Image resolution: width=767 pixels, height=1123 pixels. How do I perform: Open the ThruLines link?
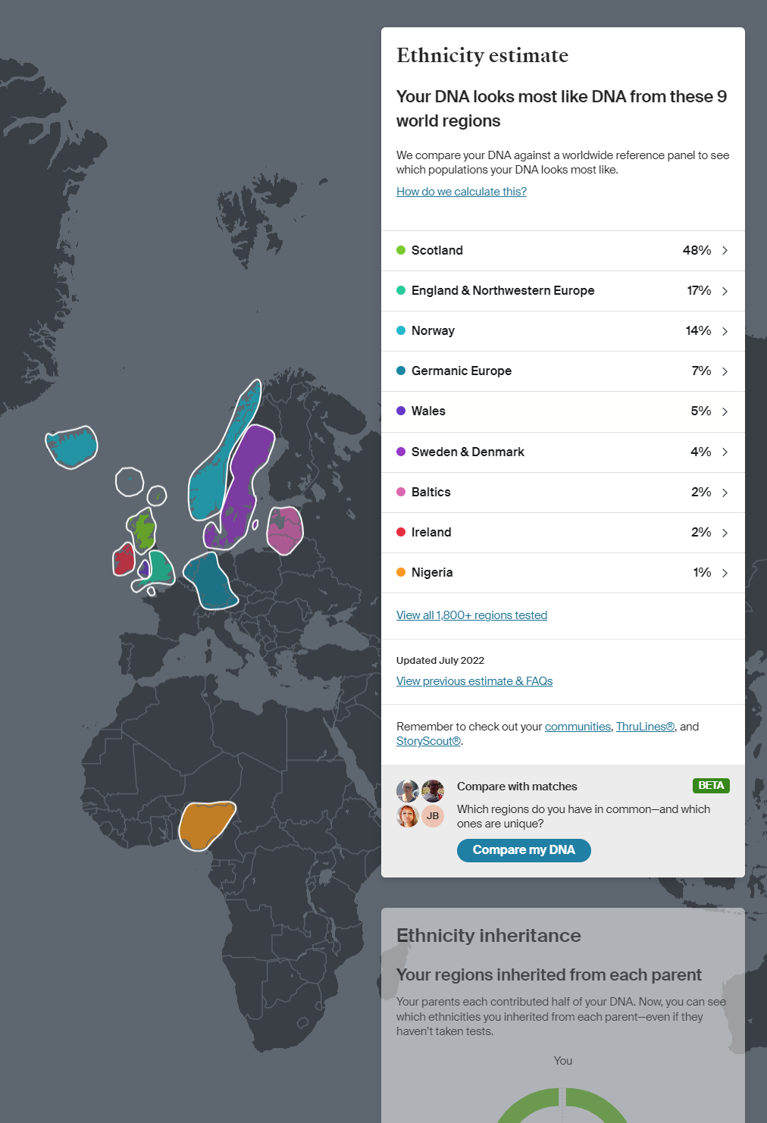644,727
